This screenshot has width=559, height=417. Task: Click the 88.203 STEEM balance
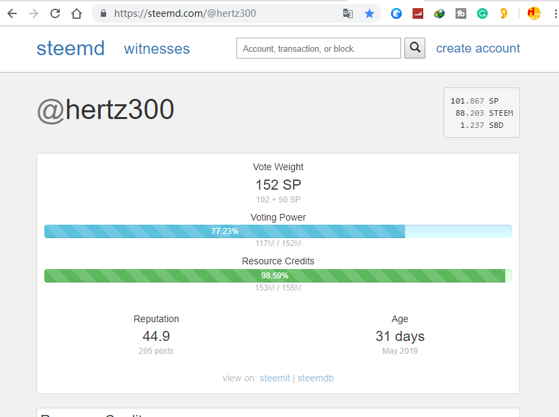click(x=484, y=113)
